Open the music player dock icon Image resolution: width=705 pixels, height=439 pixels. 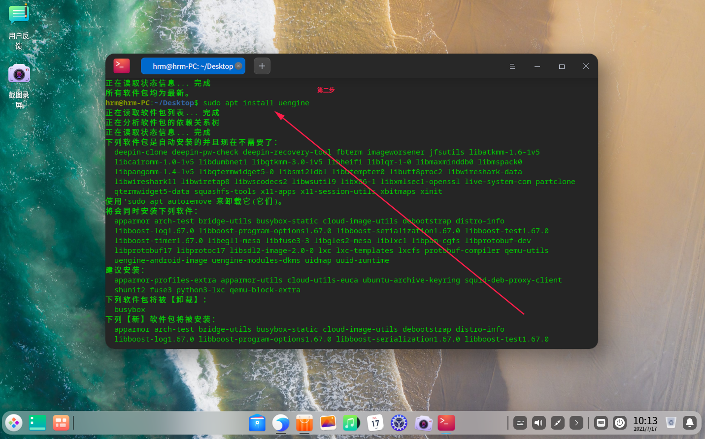click(352, 423)
